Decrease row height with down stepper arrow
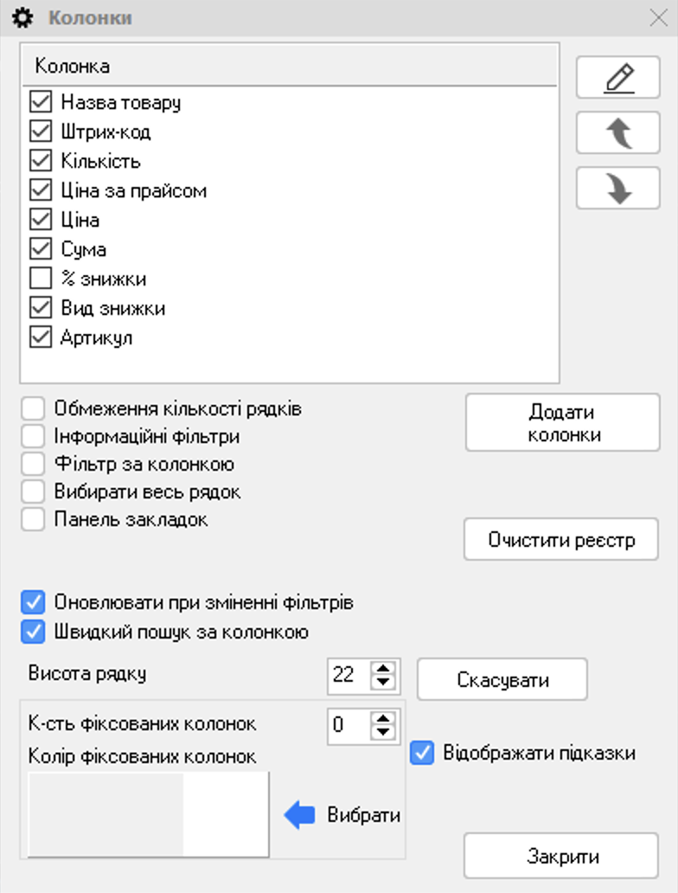678x893 pixels. (x=383, y=682)
